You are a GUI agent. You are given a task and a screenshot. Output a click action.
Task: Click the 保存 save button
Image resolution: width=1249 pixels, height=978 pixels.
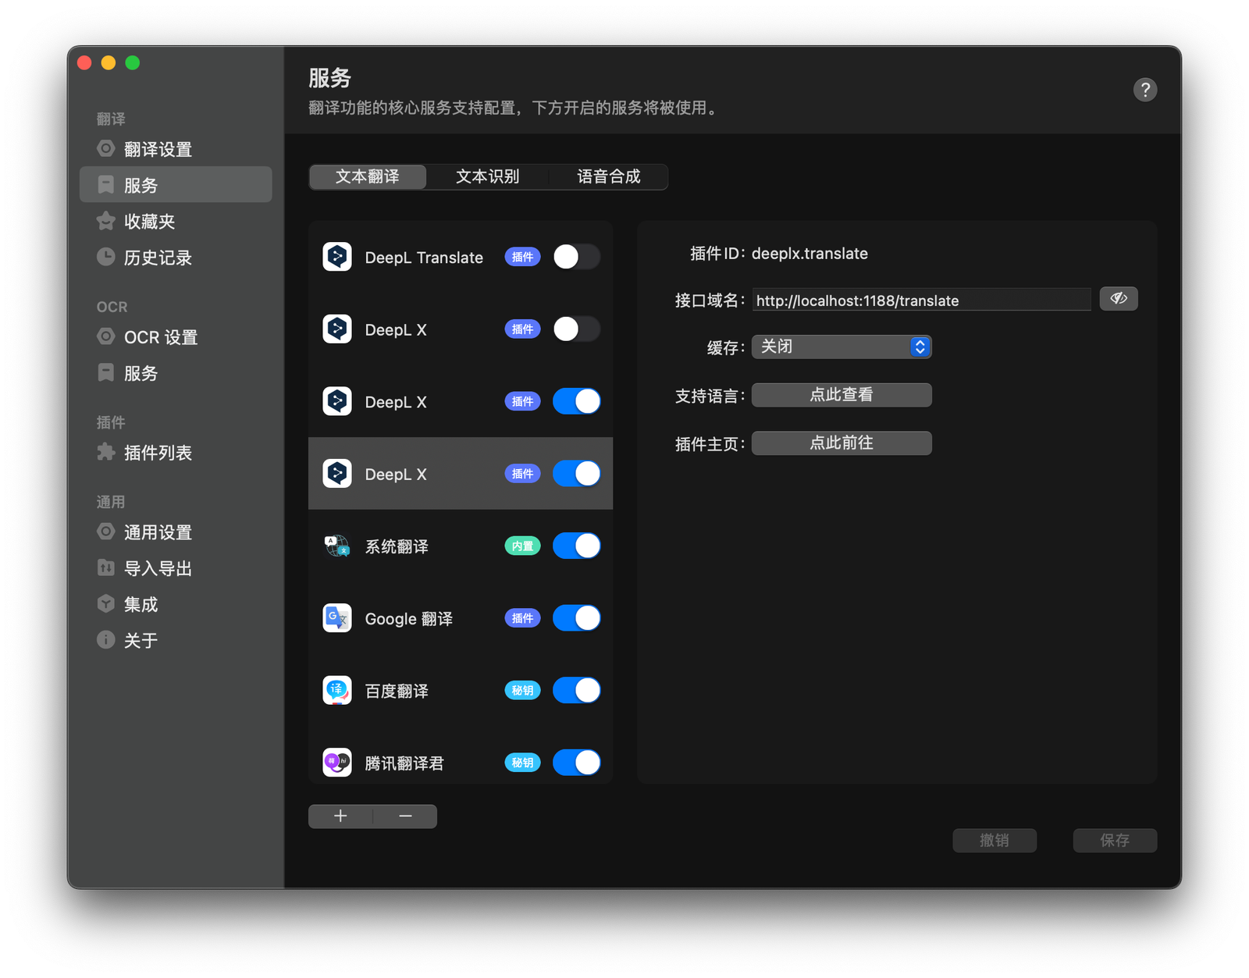pos(1115,841)
